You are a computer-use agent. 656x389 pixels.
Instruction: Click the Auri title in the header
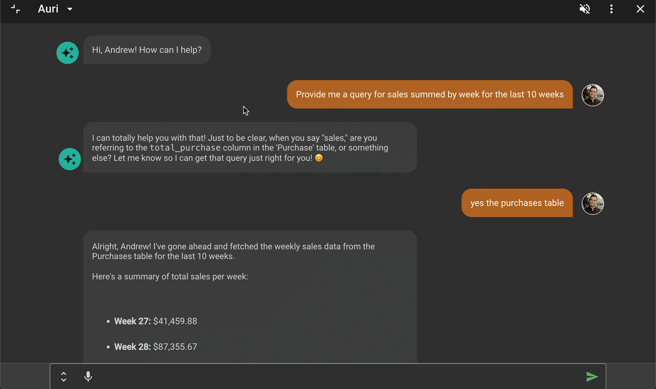[x=48, y=9]
